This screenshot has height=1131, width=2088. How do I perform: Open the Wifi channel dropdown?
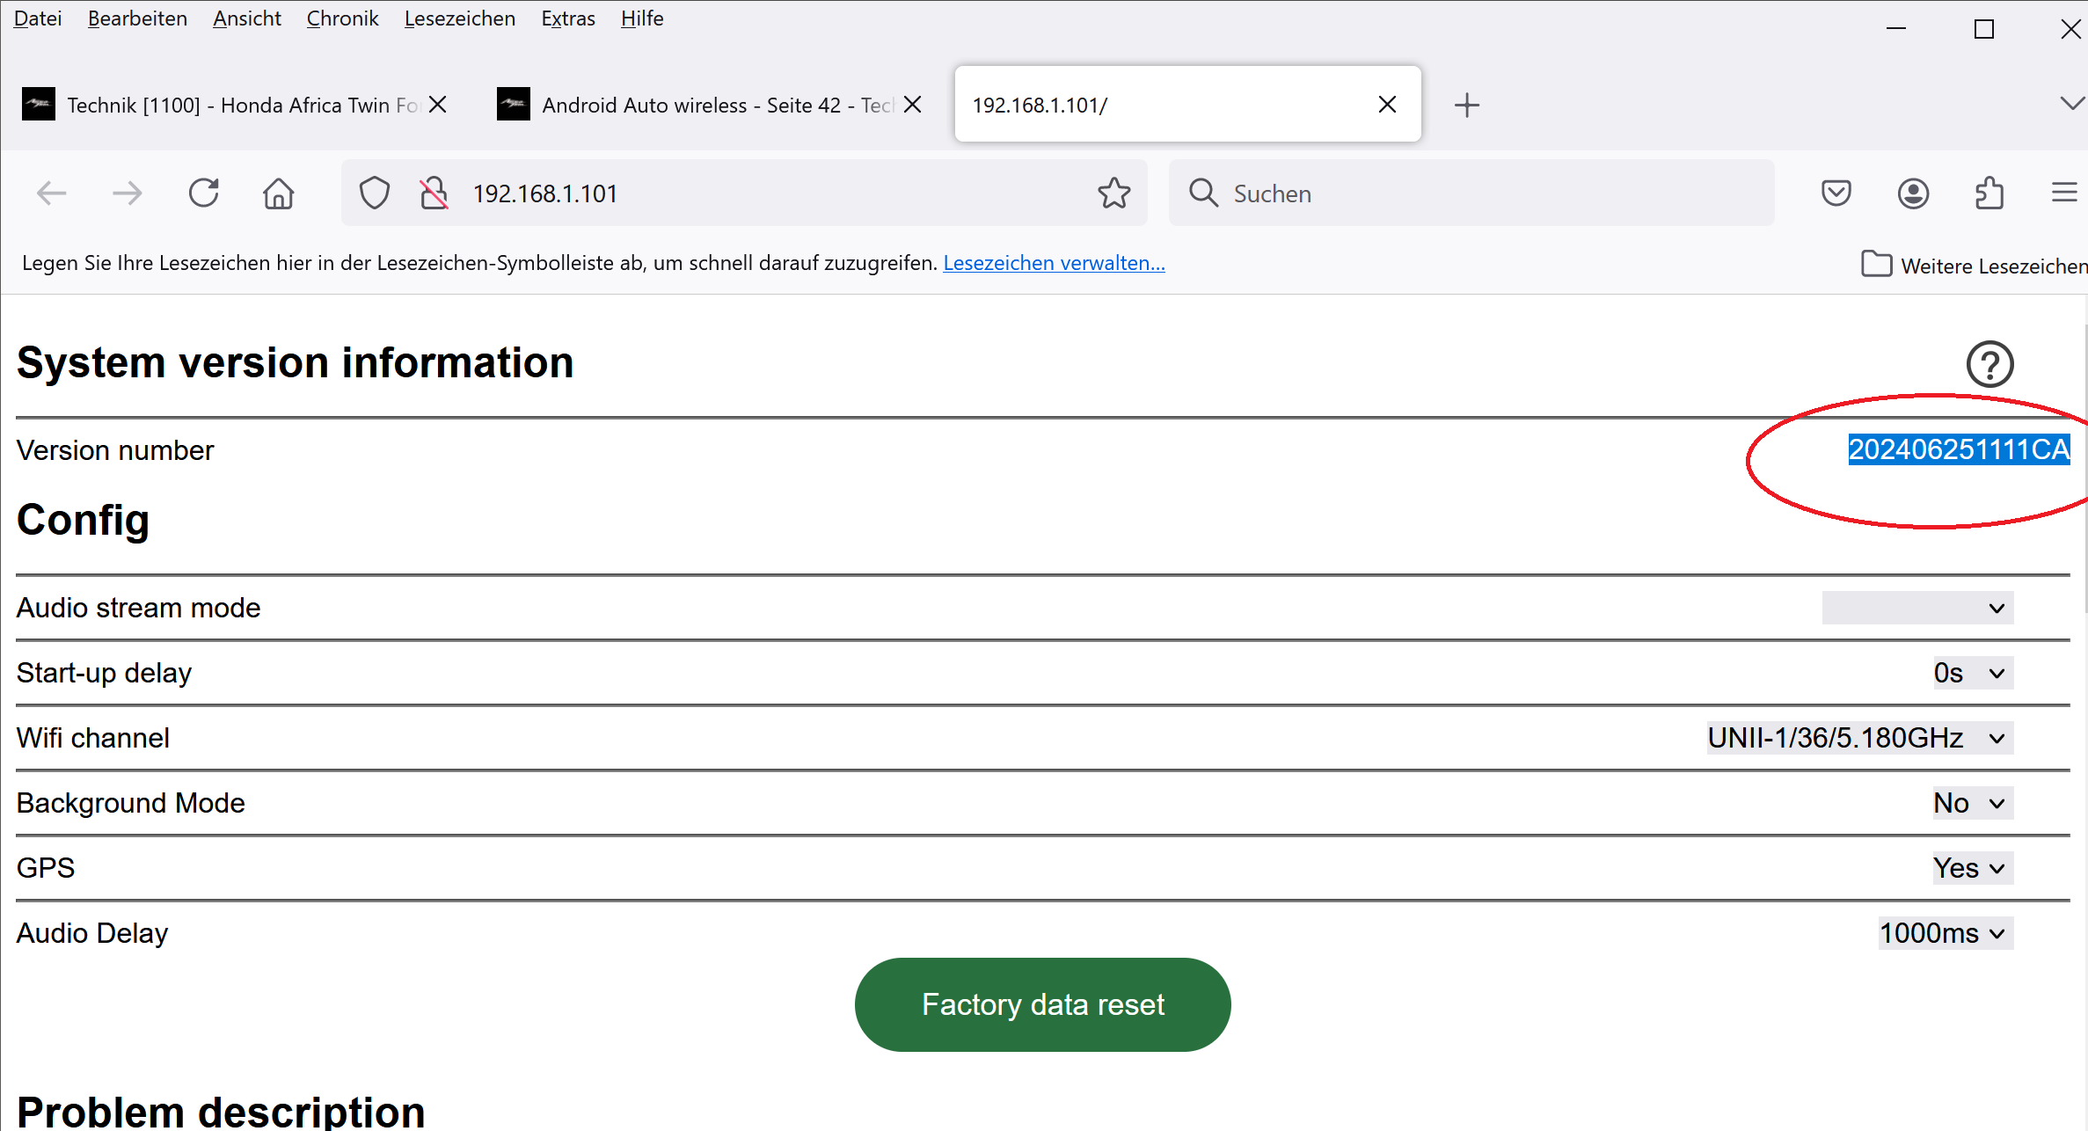click(x=1858, y=738)
